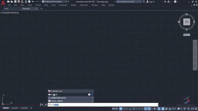Click the E compass direction on ViewCube

coord(194,22)
